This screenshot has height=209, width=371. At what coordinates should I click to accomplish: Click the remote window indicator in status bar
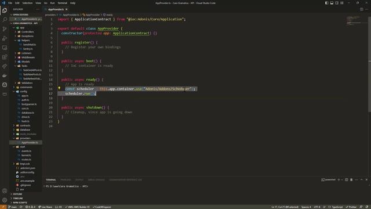click(3, 207)
